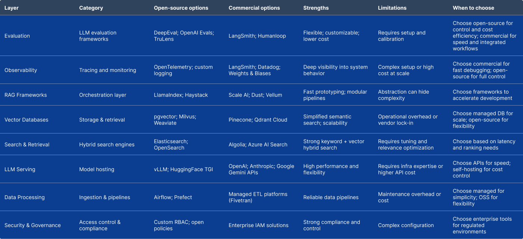Viewport: 523px width, 239px height.
Task: Click 'Scale AI; Dust; Vellum' cell
Action: click(255, 95)
